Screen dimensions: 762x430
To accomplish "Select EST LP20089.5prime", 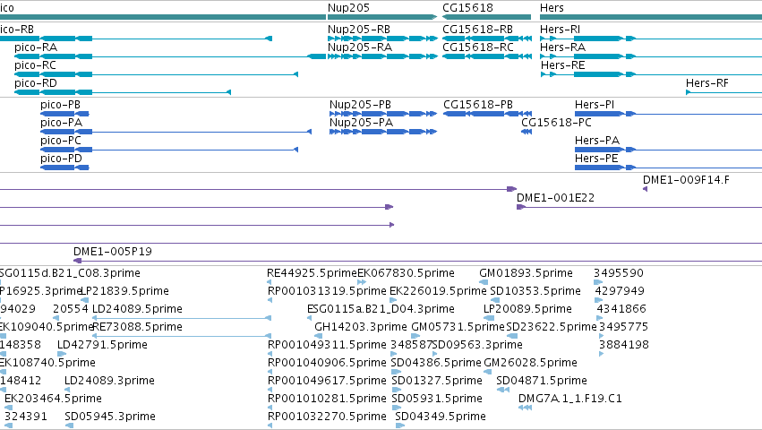I will [527, 309].
